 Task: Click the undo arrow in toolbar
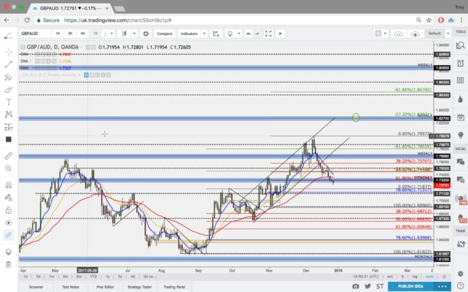click(x=249, y=34)
